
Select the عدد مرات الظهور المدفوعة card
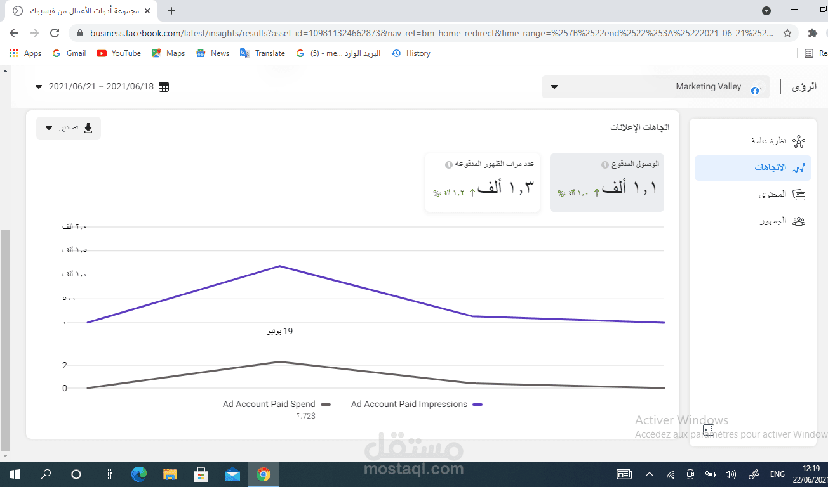pos(482,184)
